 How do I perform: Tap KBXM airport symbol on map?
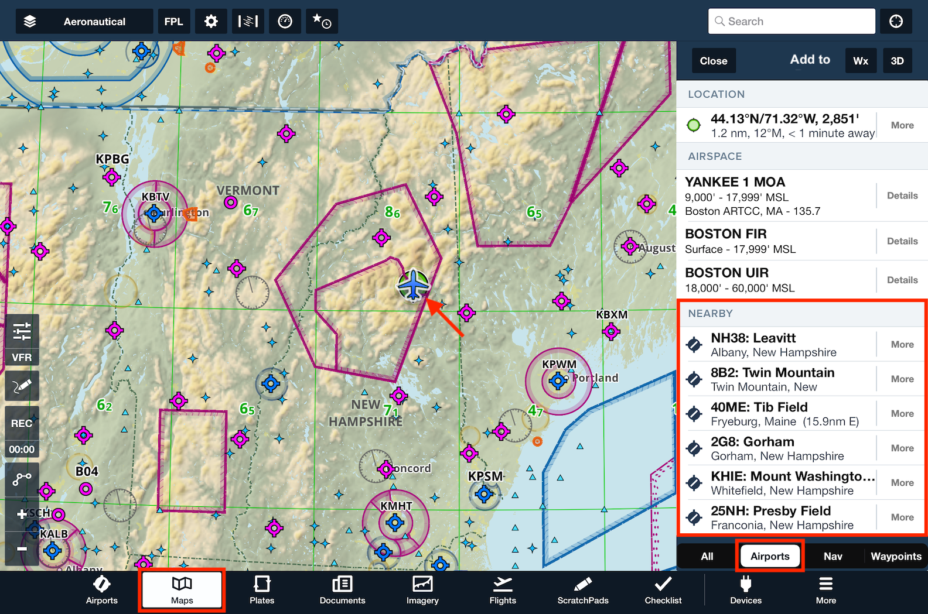click(x=611, y=332)
